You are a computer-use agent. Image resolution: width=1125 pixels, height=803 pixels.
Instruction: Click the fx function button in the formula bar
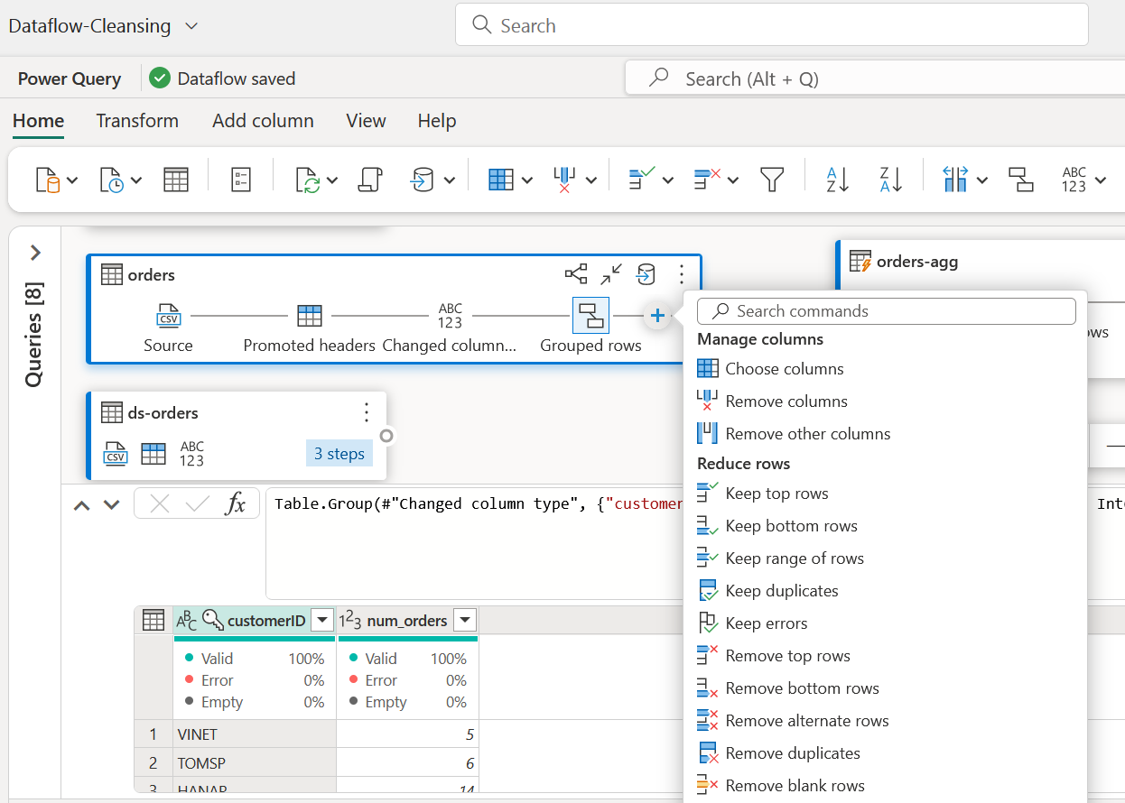[x=236, y=504]
